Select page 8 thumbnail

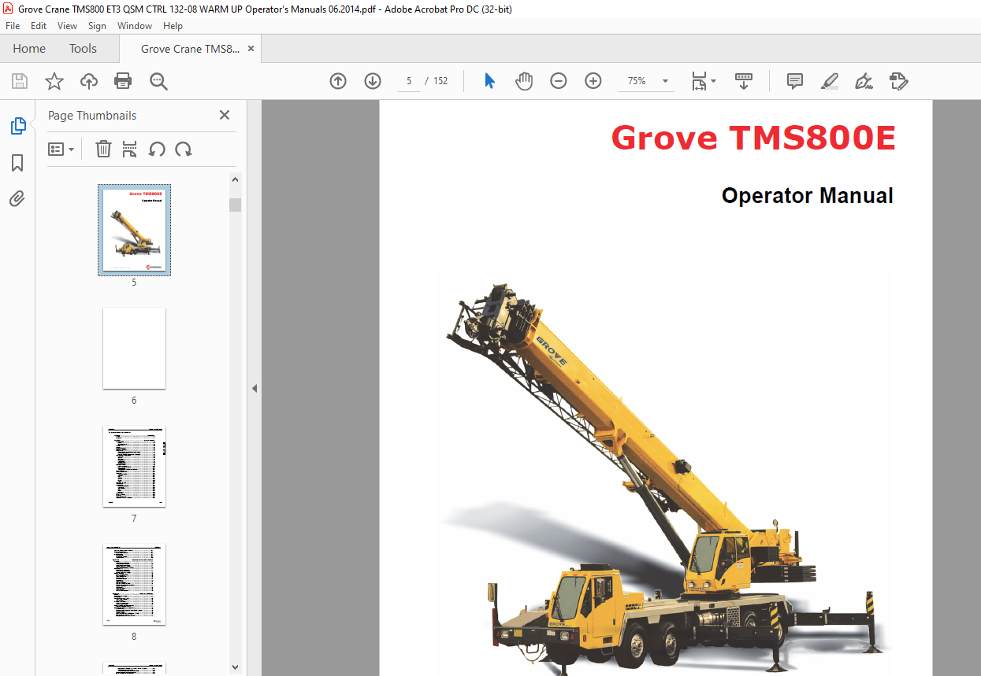click(134, 585)
